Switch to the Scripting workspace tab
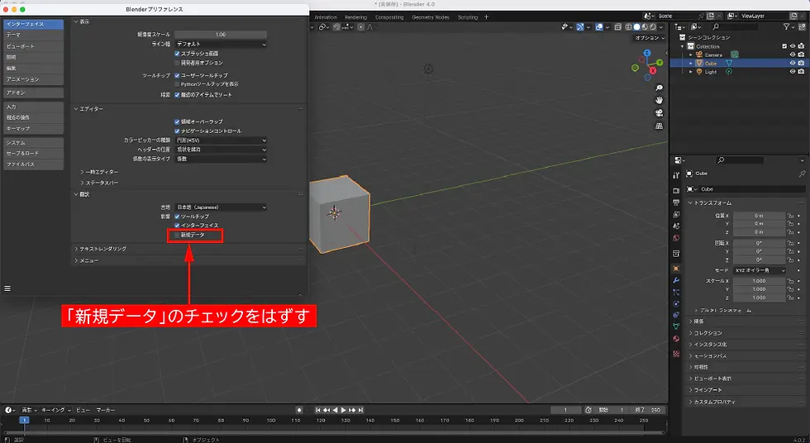 coord(468,17)
